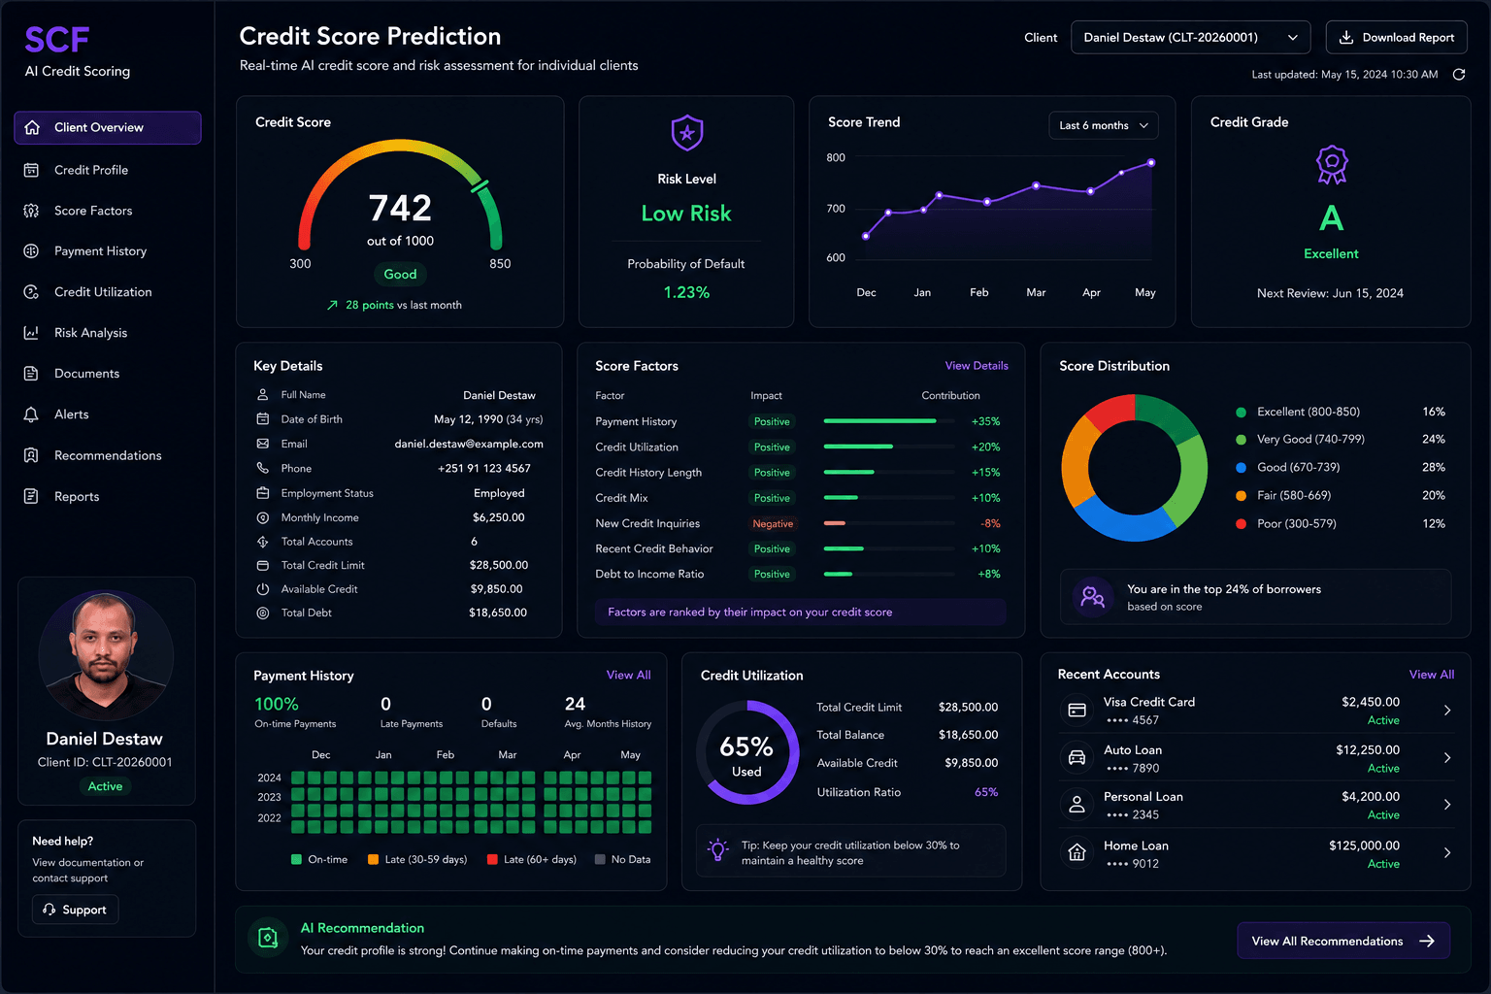Open Payment History in sidebar

(108, 251)
